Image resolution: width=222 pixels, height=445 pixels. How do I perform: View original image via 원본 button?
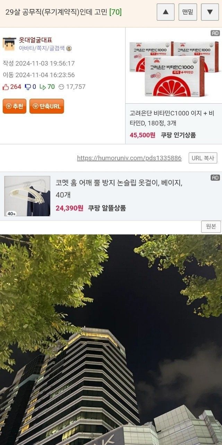[211, 227]
